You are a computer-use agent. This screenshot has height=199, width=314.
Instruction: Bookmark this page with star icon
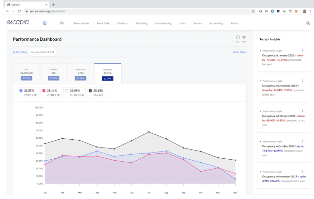point(253,11)
